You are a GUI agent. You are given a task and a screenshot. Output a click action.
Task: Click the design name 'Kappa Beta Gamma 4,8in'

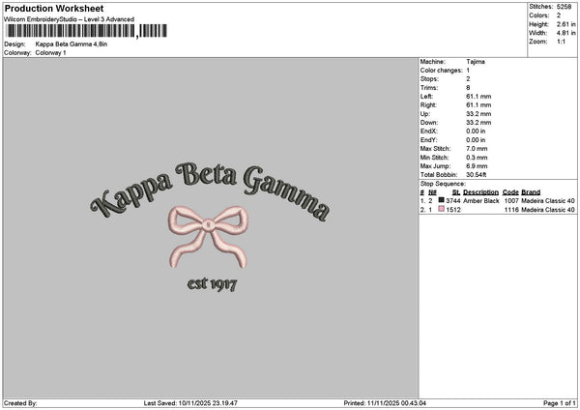[x=72, y=44]
